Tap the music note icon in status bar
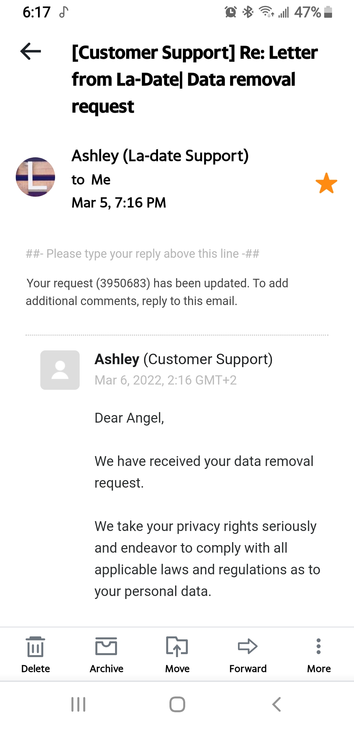Screen dimensions: 354x729 [64, 12]
